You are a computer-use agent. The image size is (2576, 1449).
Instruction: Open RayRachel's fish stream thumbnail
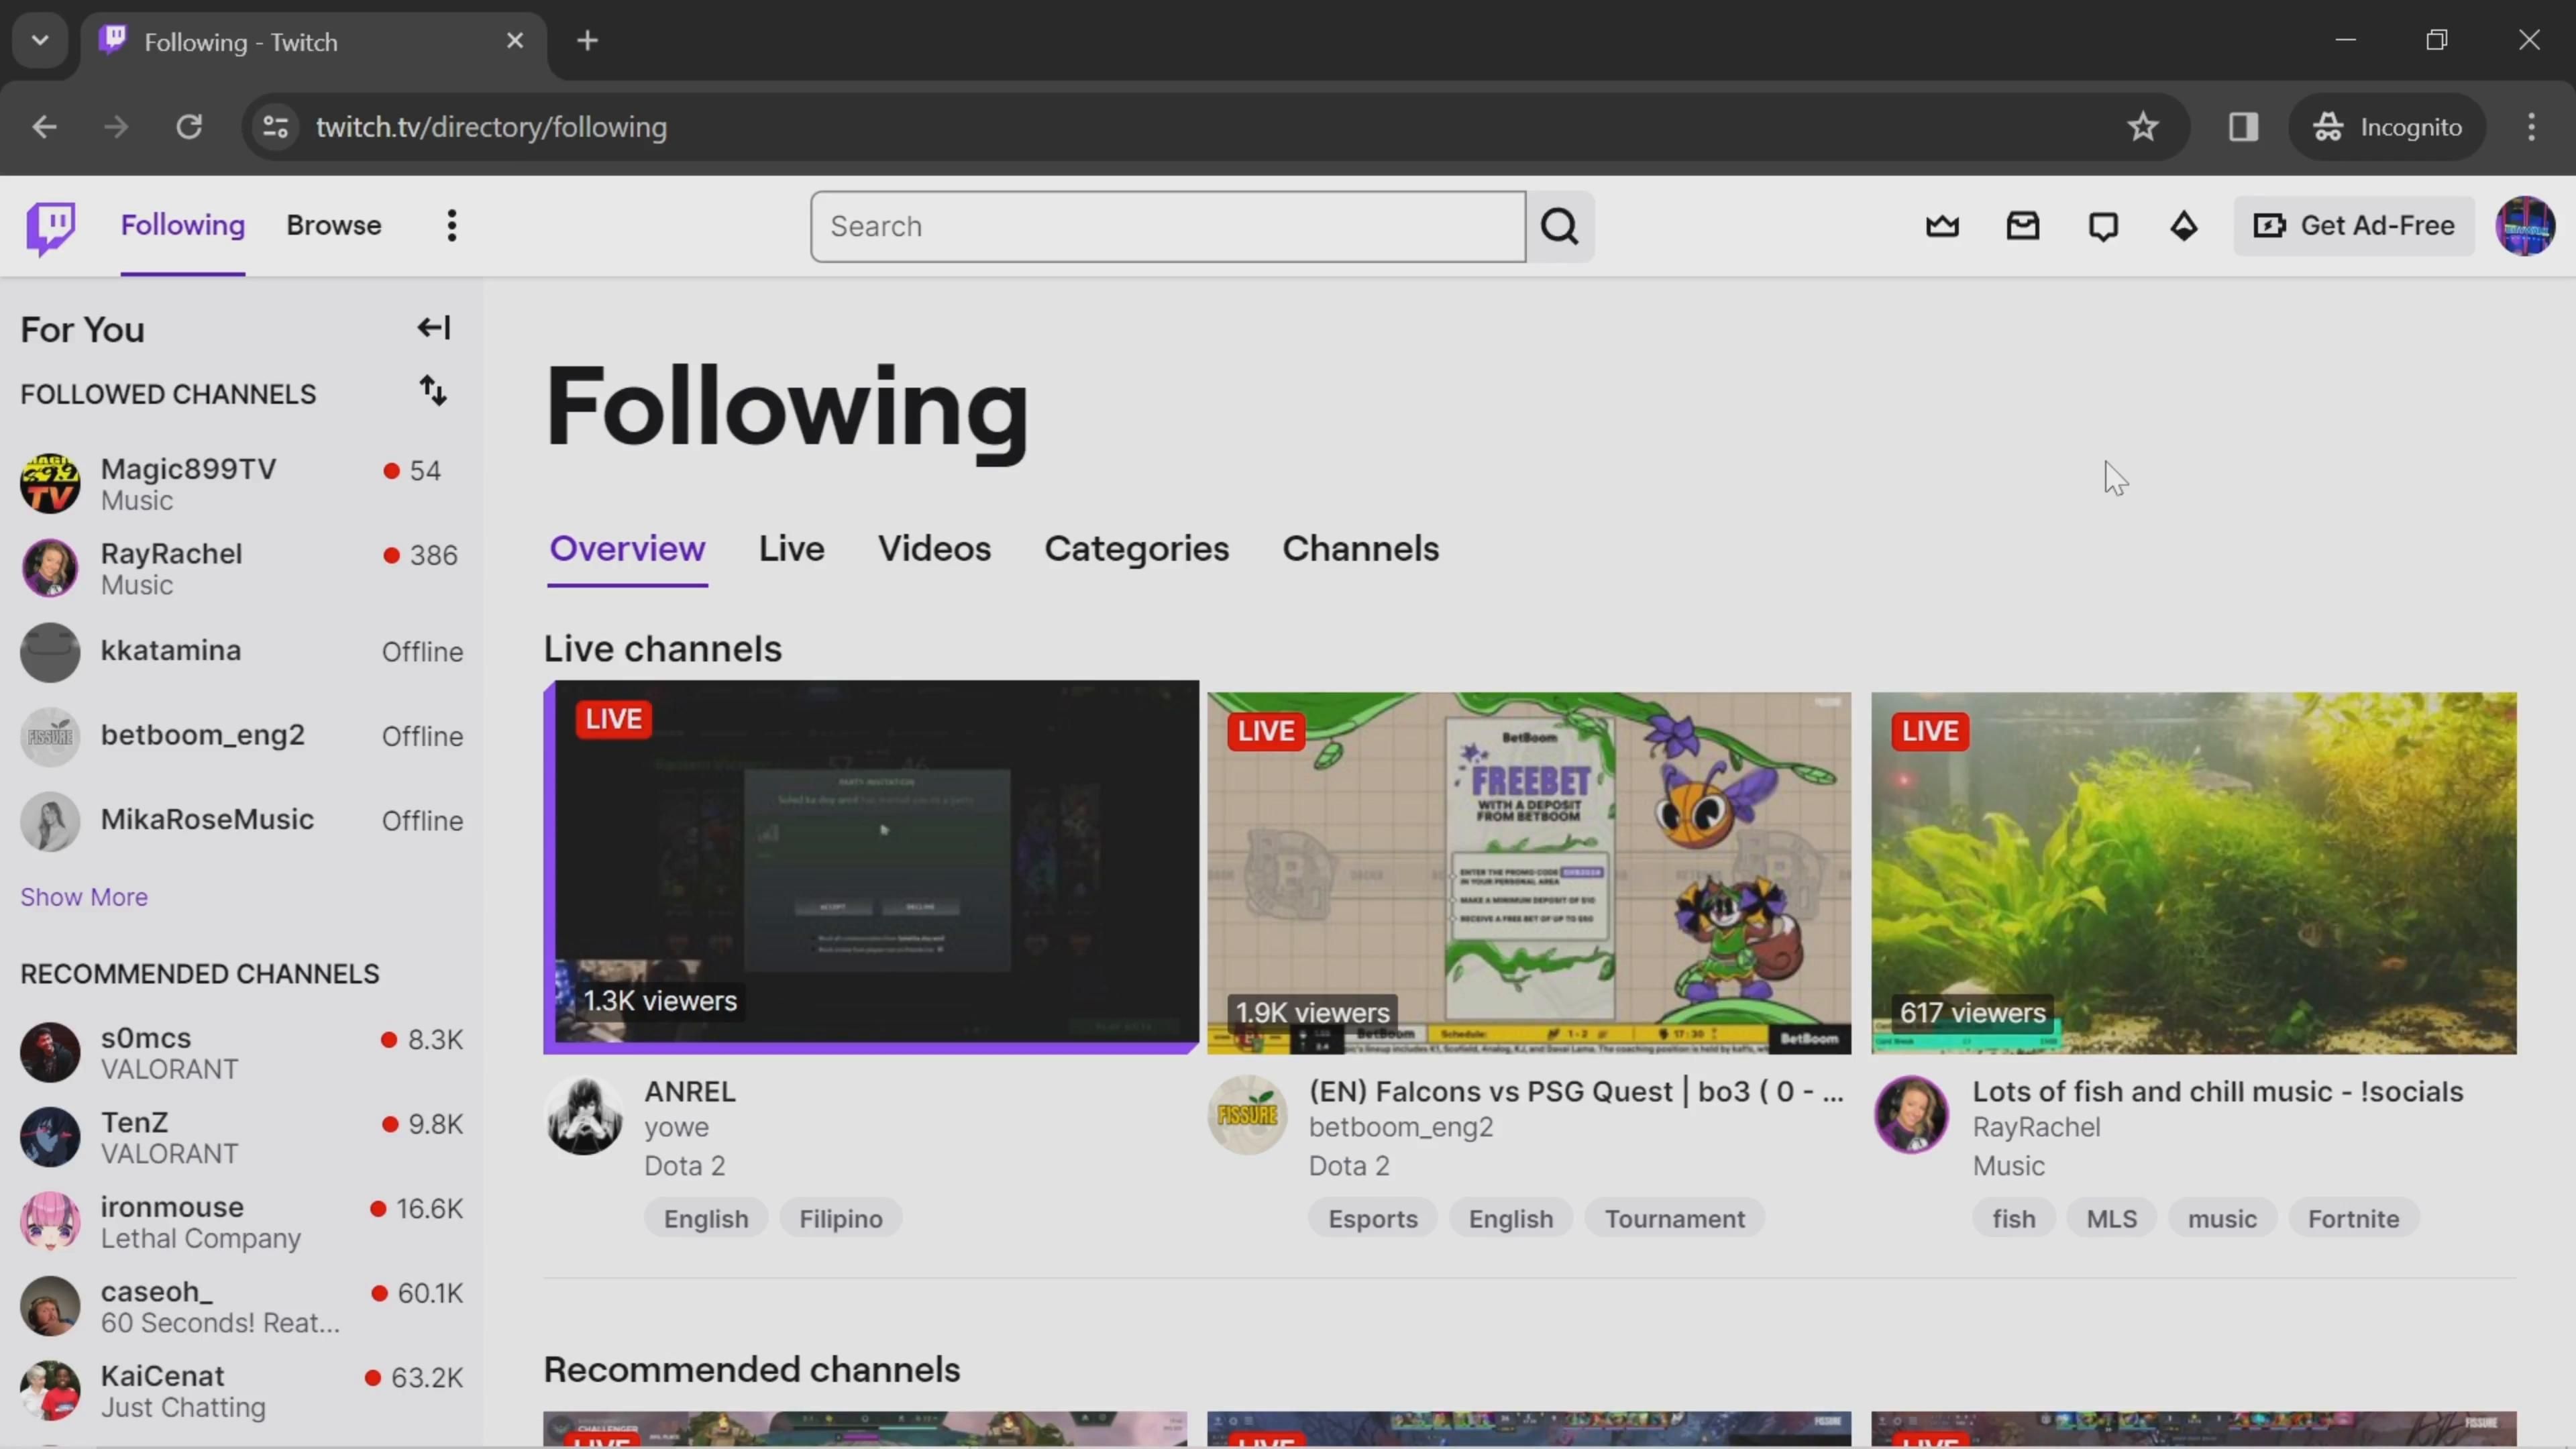(x=2193, y=872)
